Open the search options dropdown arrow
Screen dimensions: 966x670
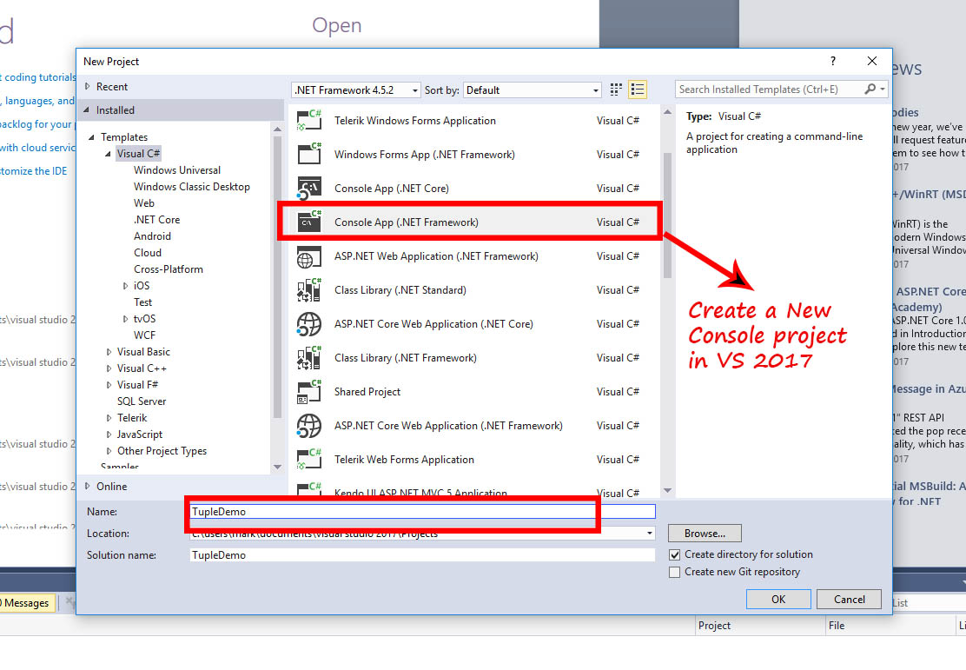[x=883, y=90]
